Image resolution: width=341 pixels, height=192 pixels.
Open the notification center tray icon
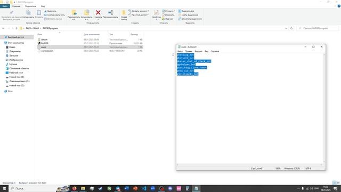336,188
